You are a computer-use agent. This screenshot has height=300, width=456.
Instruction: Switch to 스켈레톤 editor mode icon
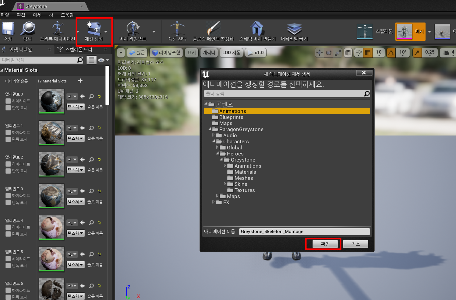pyautogui.click(x=365, y=32)
